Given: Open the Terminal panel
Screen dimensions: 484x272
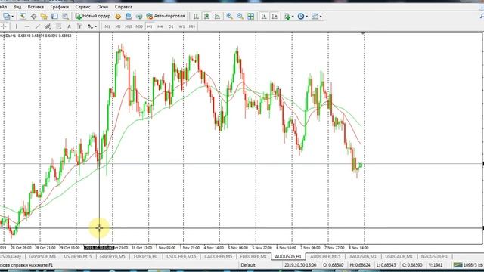Looking at the screenshot, I should [54, 17].
